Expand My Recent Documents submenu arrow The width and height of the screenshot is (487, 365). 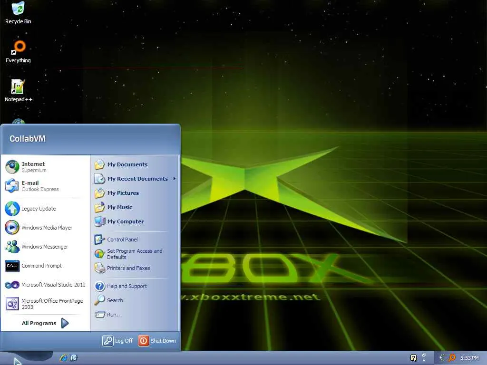175,179
